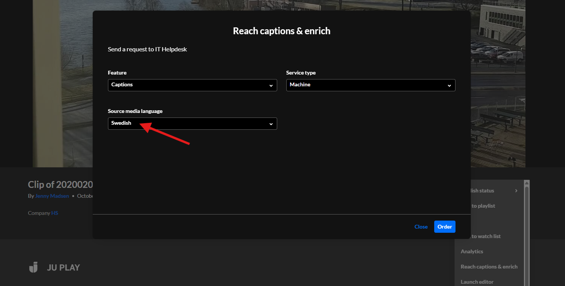Expand the Source media language Swedish dropdown

point(192,124)
